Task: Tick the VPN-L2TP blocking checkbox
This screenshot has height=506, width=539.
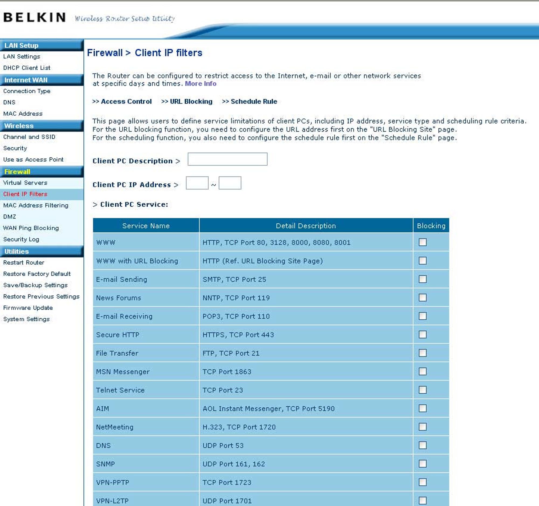Action: (x=422, y=500)
